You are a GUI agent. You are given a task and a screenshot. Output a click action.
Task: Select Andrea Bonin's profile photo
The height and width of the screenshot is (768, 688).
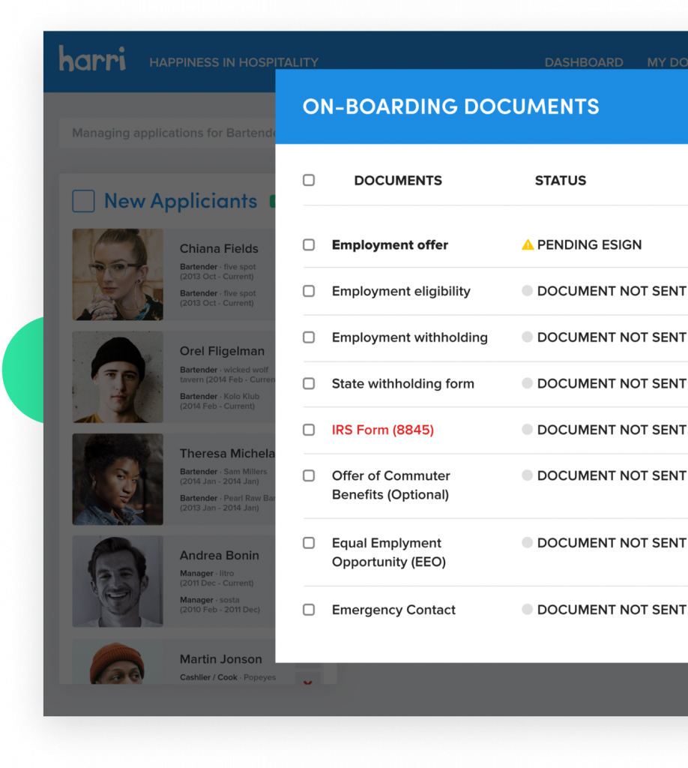(118, 581)
